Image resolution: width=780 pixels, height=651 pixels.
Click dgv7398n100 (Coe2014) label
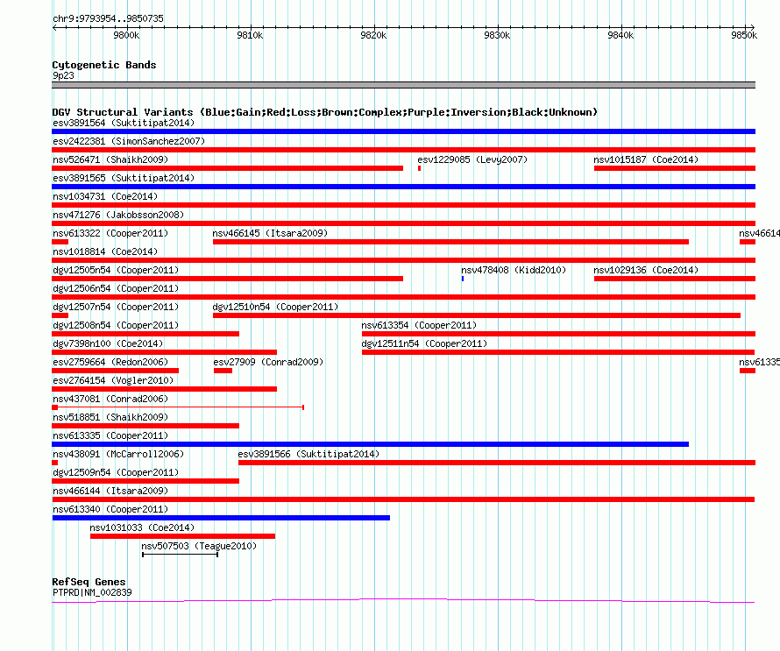coord(108,343)
